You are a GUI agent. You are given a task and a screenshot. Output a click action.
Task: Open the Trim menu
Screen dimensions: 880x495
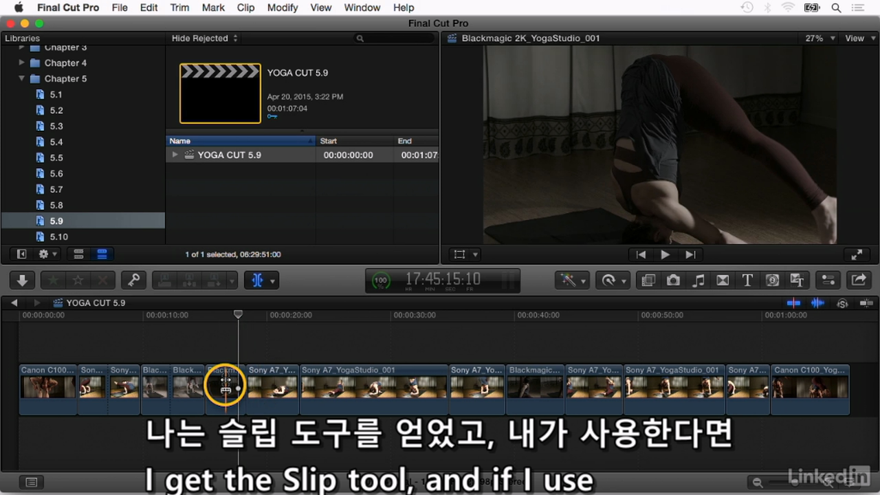tap(179, 8)
